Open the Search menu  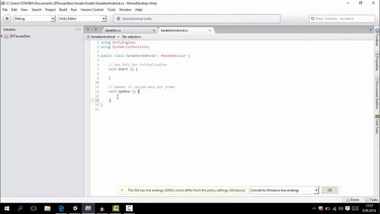(36, 10)
